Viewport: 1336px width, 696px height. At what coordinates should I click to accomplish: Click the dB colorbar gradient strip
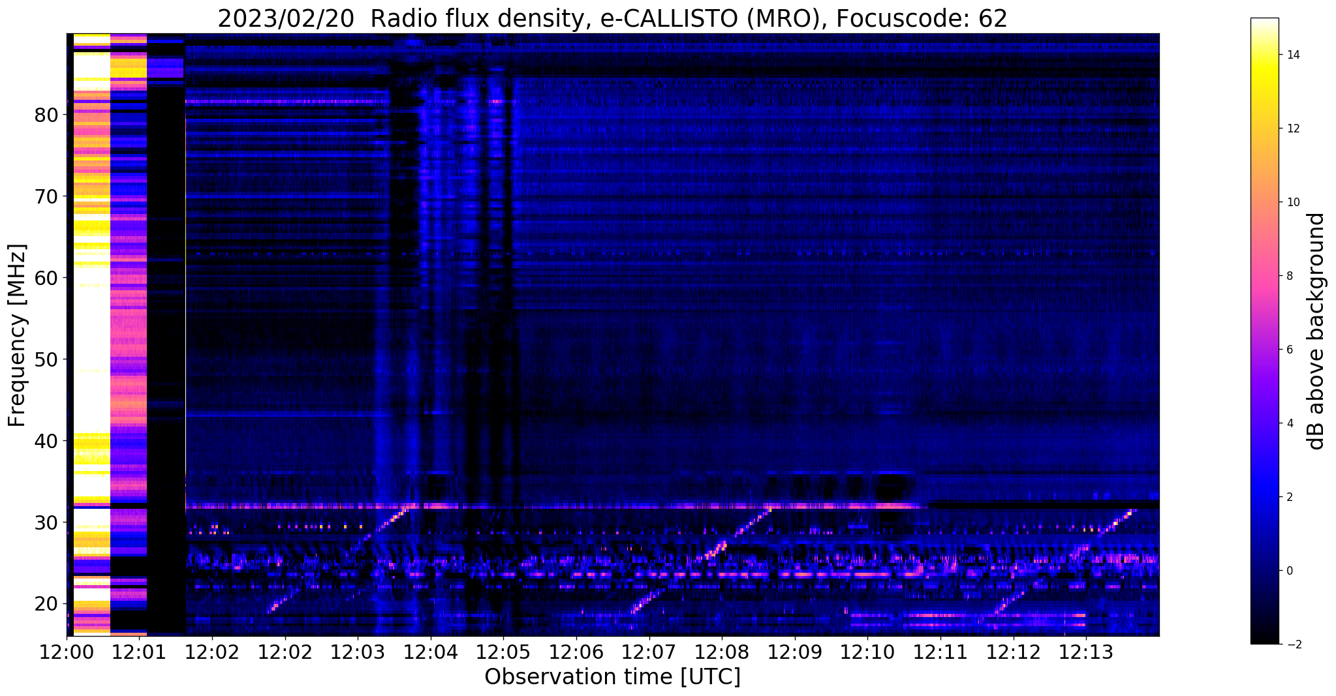(x=1264, y=331)
